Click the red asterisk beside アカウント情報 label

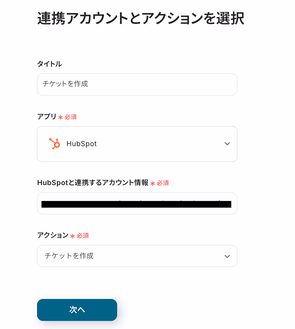coord(153,184)
